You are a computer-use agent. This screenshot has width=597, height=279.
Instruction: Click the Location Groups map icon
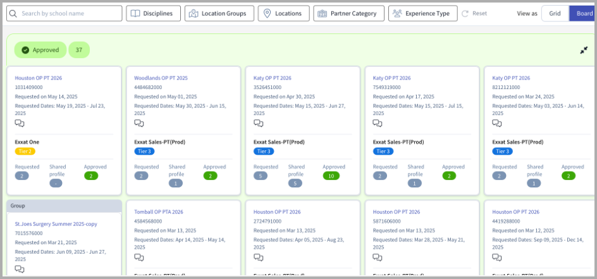pos(194,14)
